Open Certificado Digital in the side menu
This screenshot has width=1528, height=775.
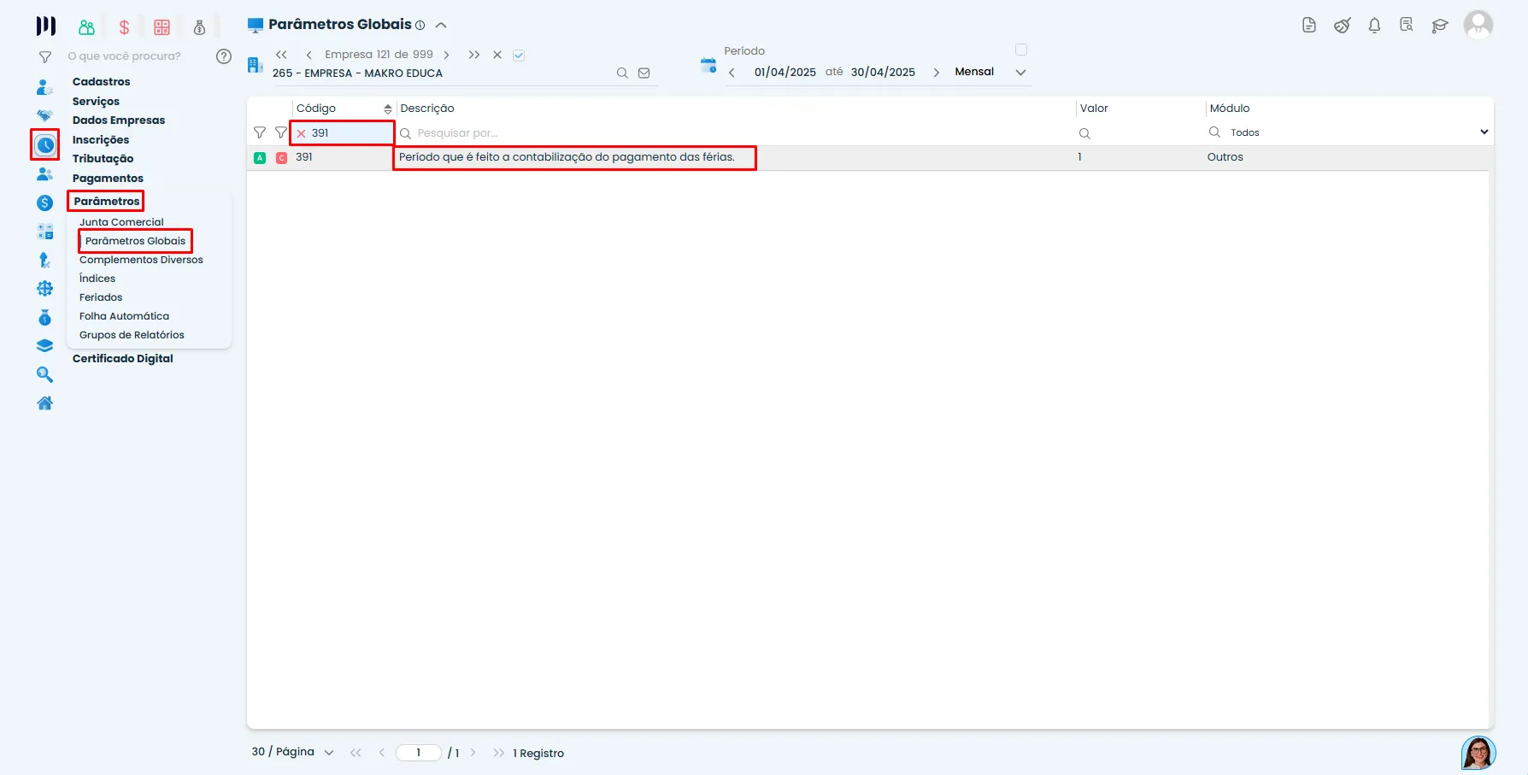pos(122,359)
